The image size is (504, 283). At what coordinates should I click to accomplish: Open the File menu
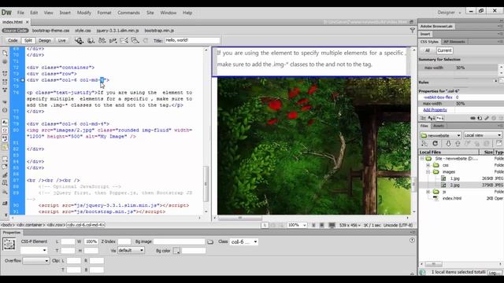click(20, 13)
